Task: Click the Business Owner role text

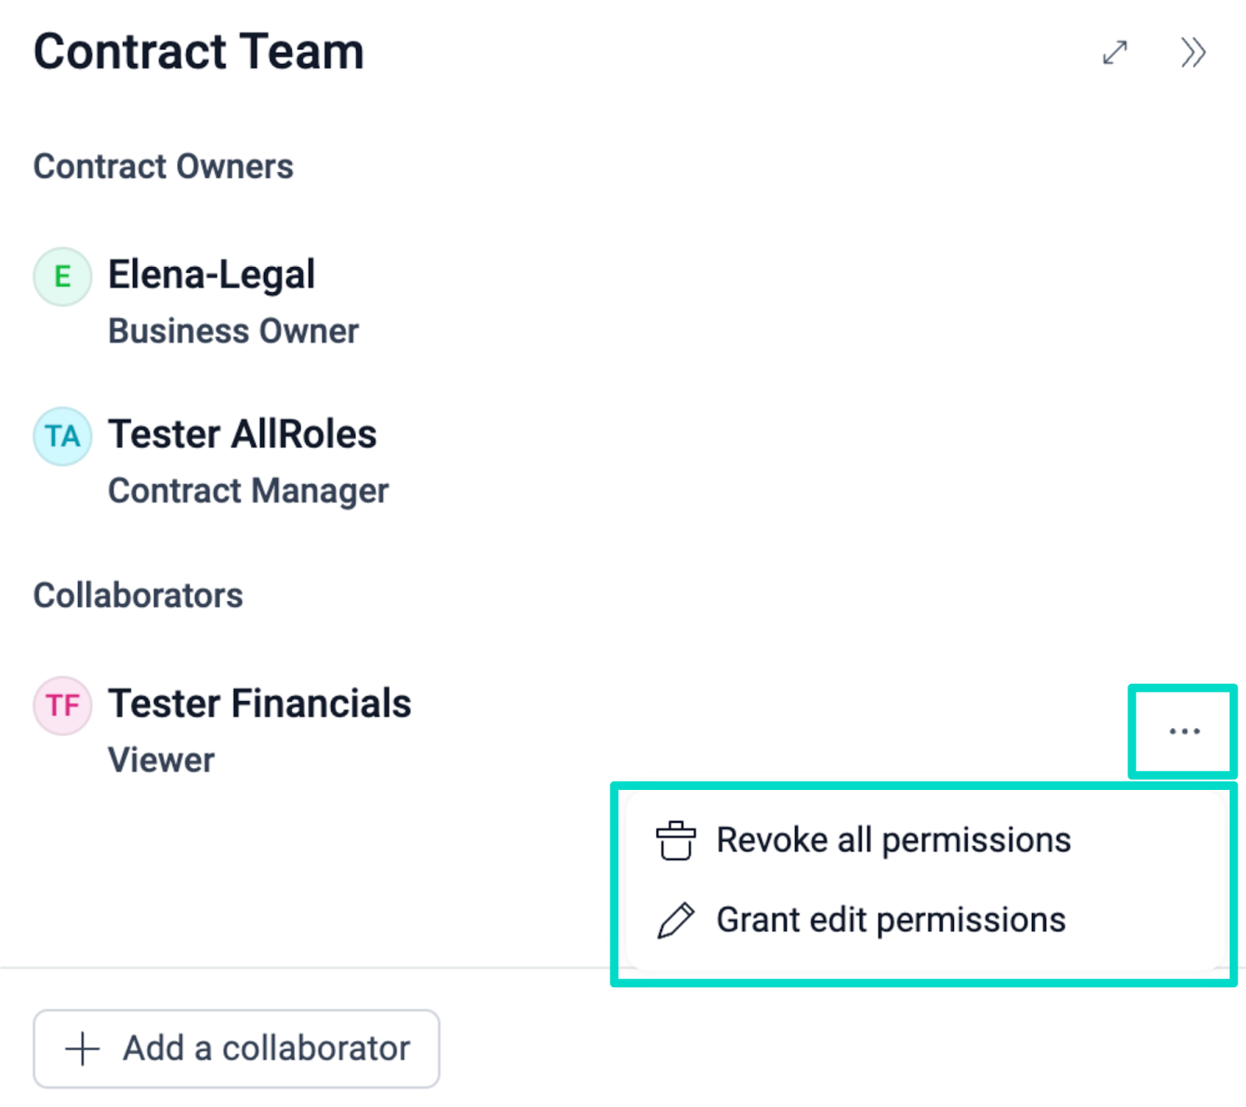Action: click(233, 331)
